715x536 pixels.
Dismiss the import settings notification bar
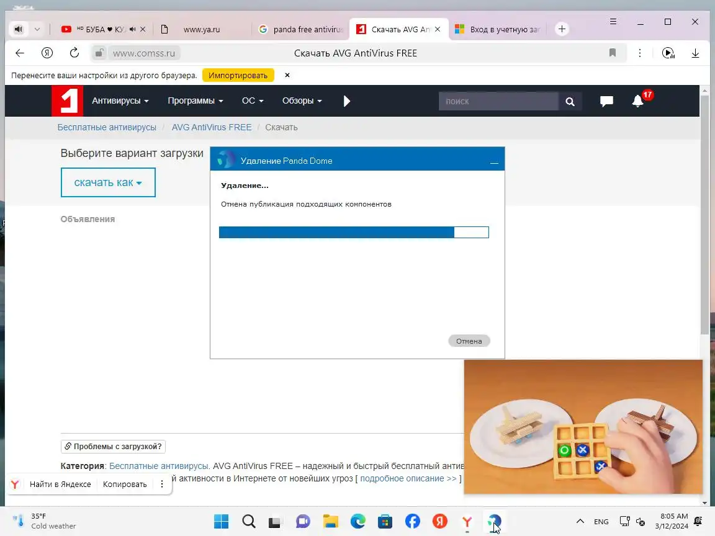tap(287, 75)
